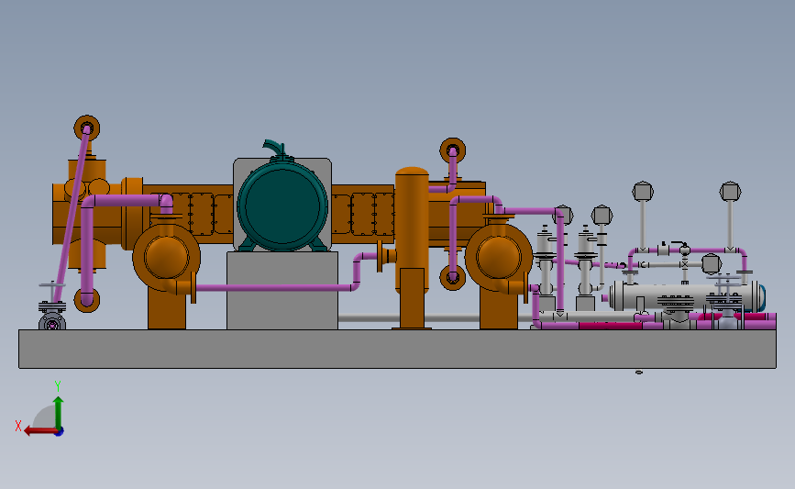Select the teal motor housing in the model
This screenshot has height=489, width=795.
click(282, 206)
